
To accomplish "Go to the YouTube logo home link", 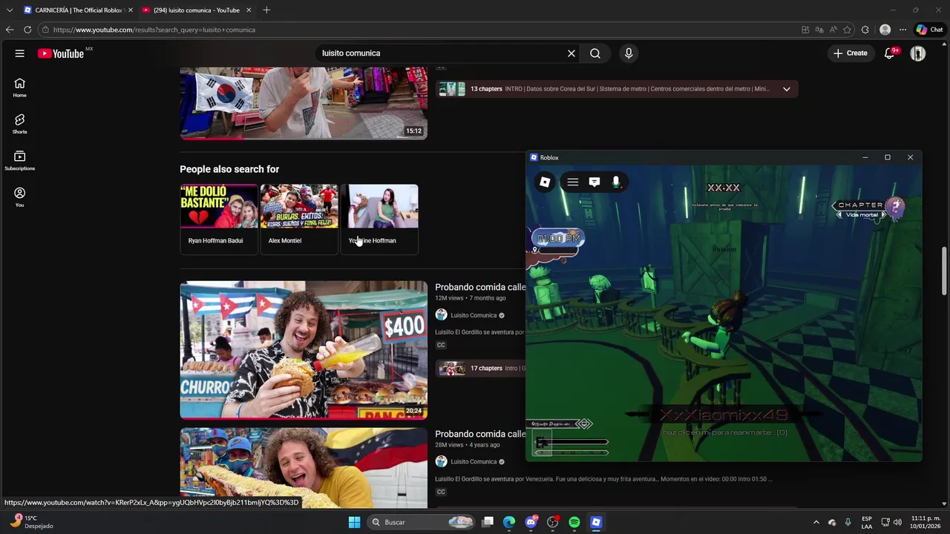I will (61, 53).
